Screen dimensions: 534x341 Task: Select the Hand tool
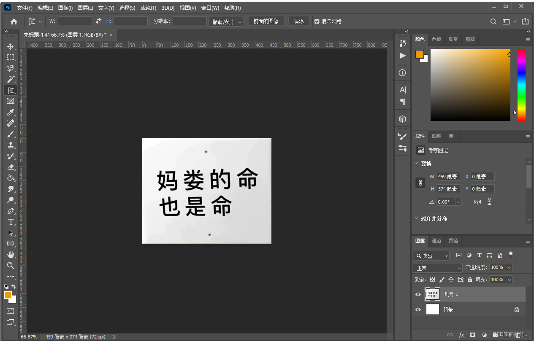tap(11, 255)
